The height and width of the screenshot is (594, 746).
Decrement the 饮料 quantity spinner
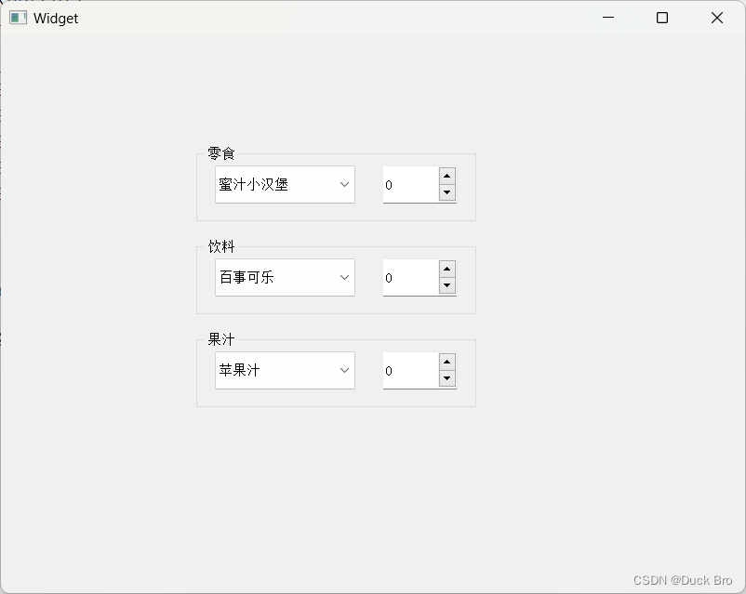pos(446,286)
